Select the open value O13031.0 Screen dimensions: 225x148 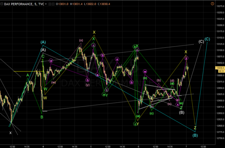point(62,4)
